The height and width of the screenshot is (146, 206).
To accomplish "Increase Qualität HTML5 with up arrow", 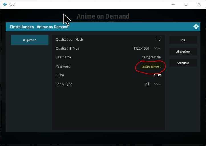I will pos(159,48).
